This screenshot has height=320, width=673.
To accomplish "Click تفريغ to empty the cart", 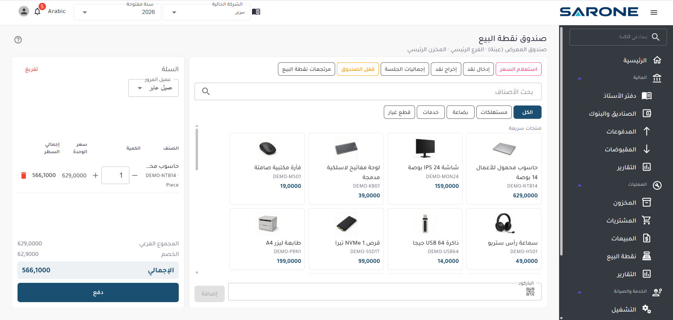I will click(32, 69).
